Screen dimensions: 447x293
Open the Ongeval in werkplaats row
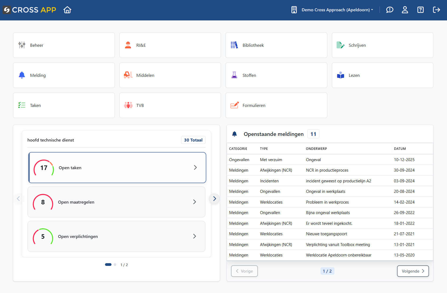(325, 191)
